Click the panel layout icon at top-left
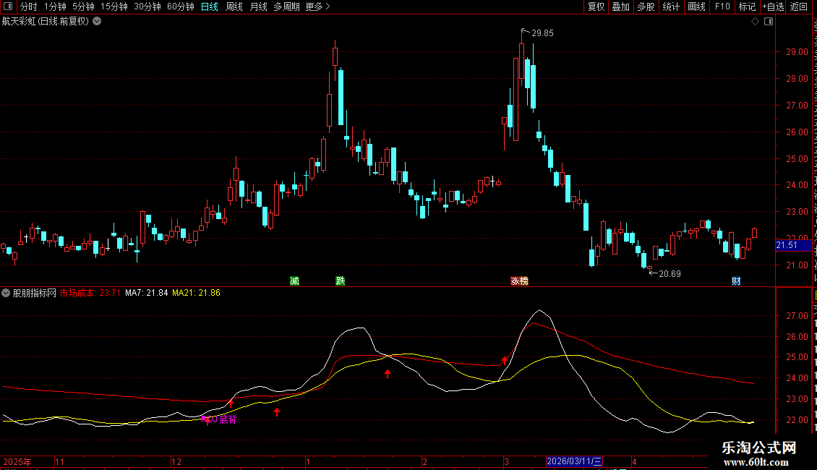Viewport: 817px width, 470px height. [8, 7]
